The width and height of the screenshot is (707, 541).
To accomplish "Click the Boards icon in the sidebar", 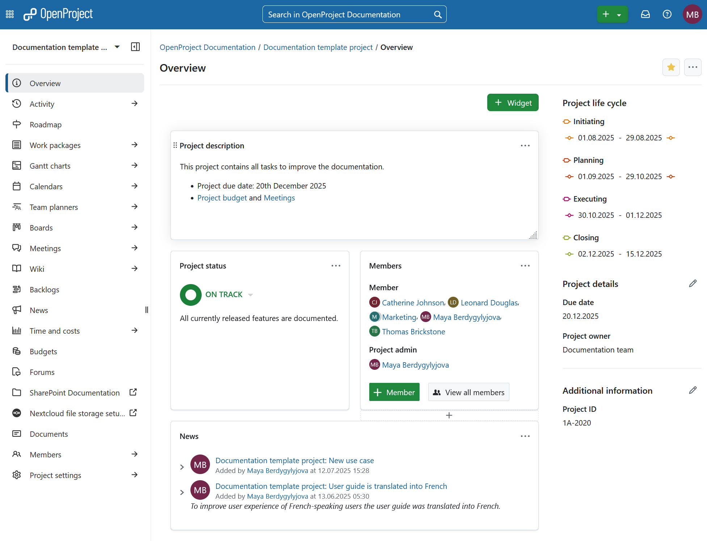I will pos(17,227).
